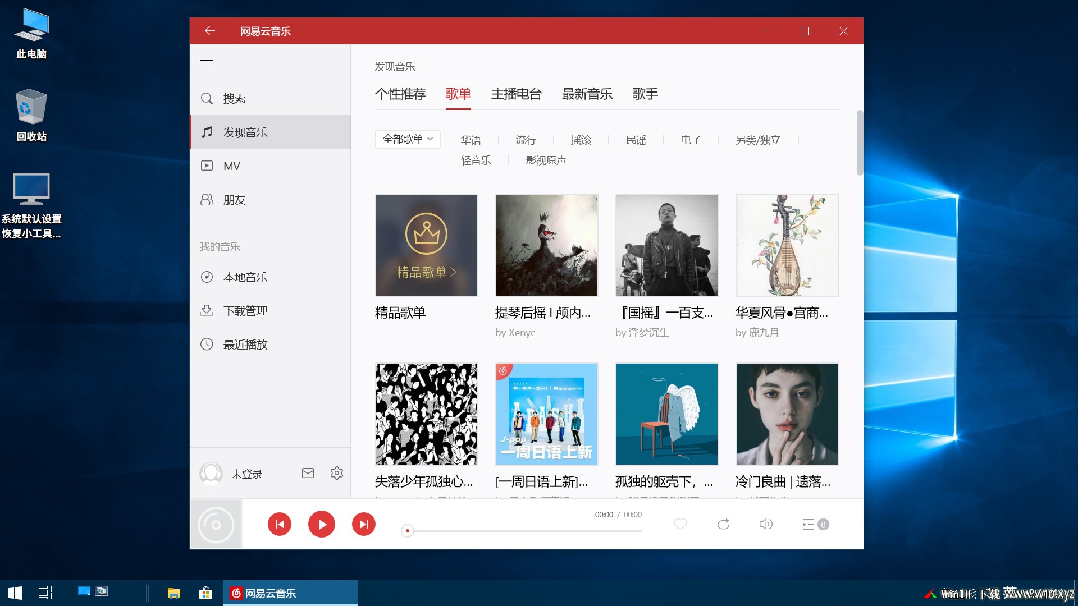Click 未登录 to log in
Viewport: 1078px width, 606px height.
(247, 474)
